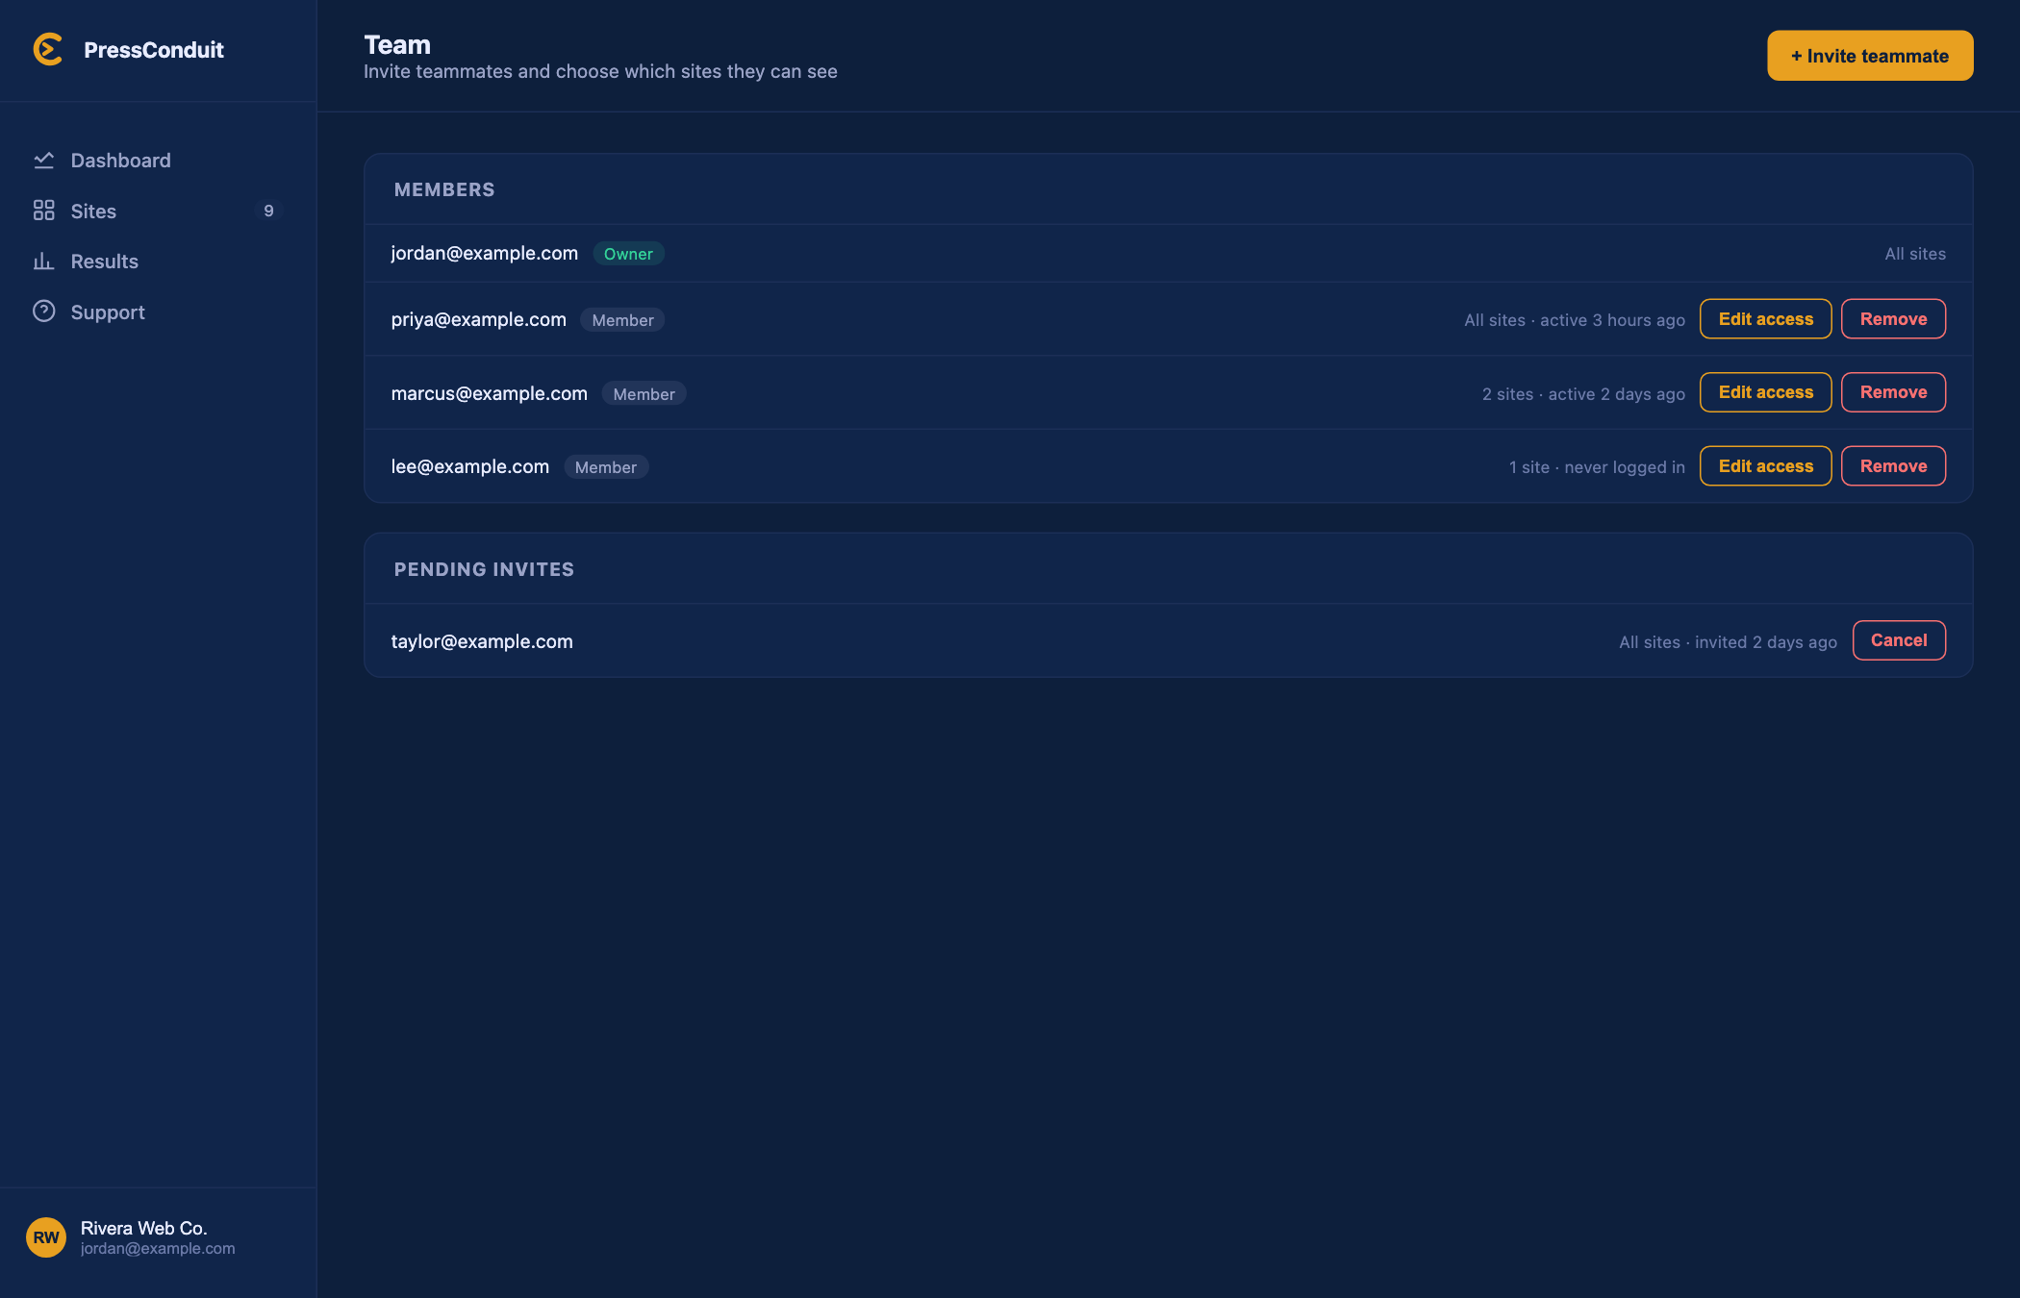Remove lee@example.com from the team

(x=1893, y=466)
